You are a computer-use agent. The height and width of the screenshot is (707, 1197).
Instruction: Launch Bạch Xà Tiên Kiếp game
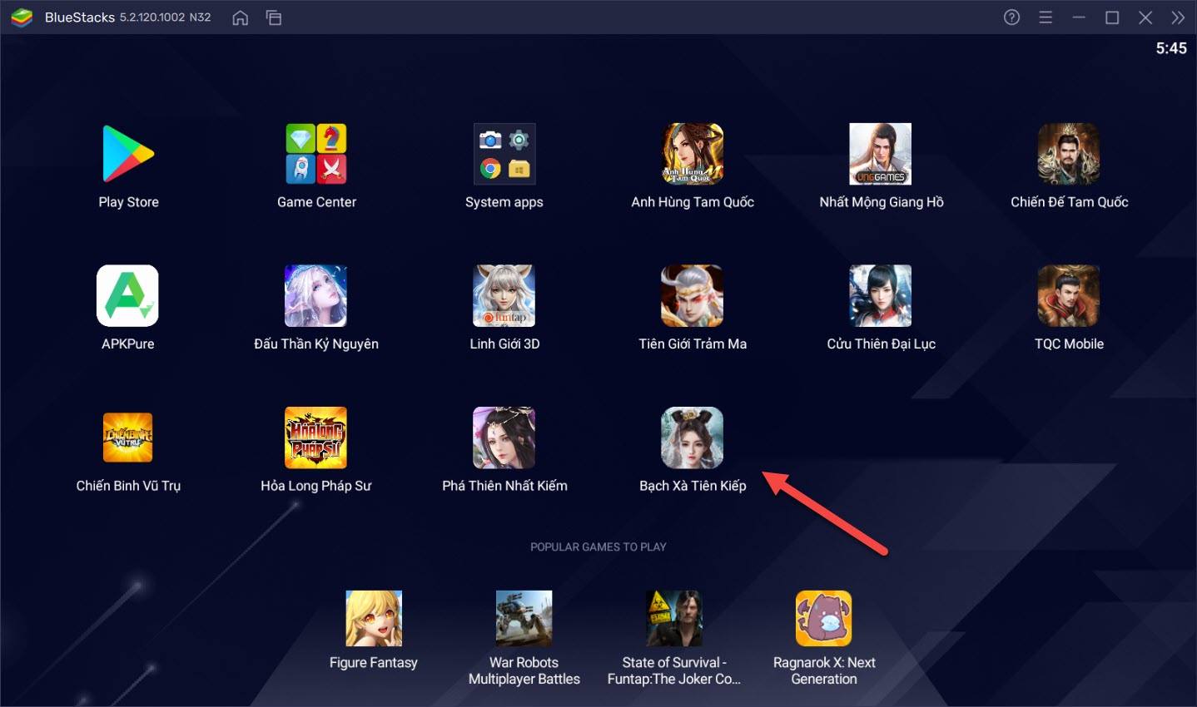point(693,438)
